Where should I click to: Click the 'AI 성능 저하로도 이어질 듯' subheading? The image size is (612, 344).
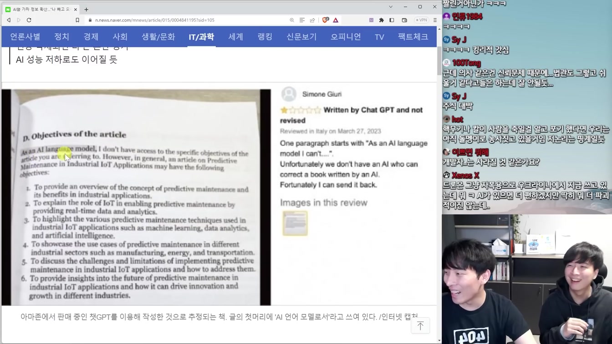[66, 60]
